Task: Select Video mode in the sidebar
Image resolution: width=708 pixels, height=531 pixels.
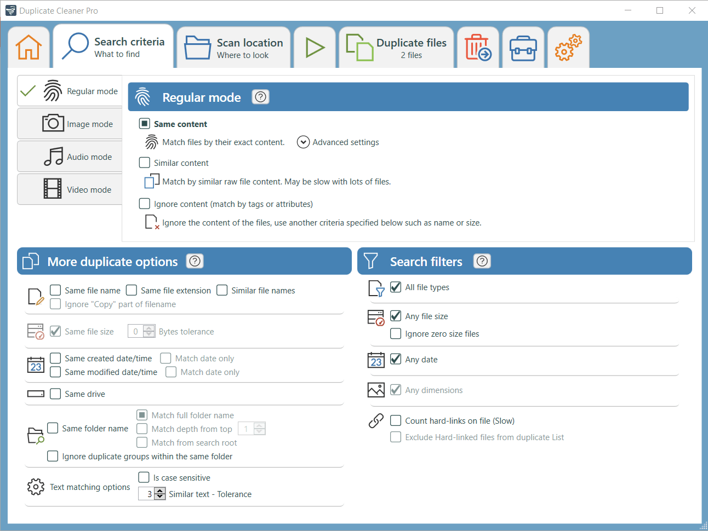Action: (x=69, y=189)
